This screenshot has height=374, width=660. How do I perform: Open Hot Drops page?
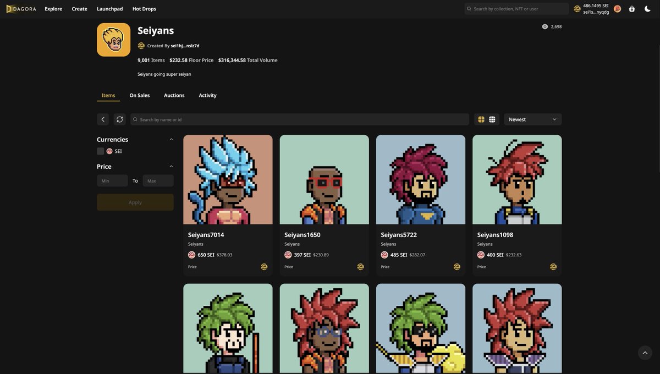click(144, 9)
